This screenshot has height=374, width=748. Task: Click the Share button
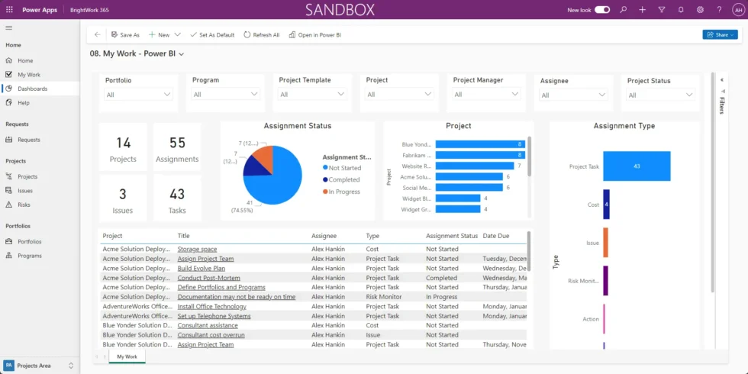tap(720, 34)
